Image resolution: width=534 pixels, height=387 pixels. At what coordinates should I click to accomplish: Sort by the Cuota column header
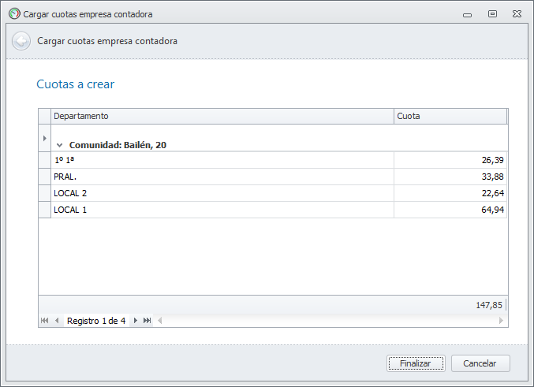pos(450,116)
